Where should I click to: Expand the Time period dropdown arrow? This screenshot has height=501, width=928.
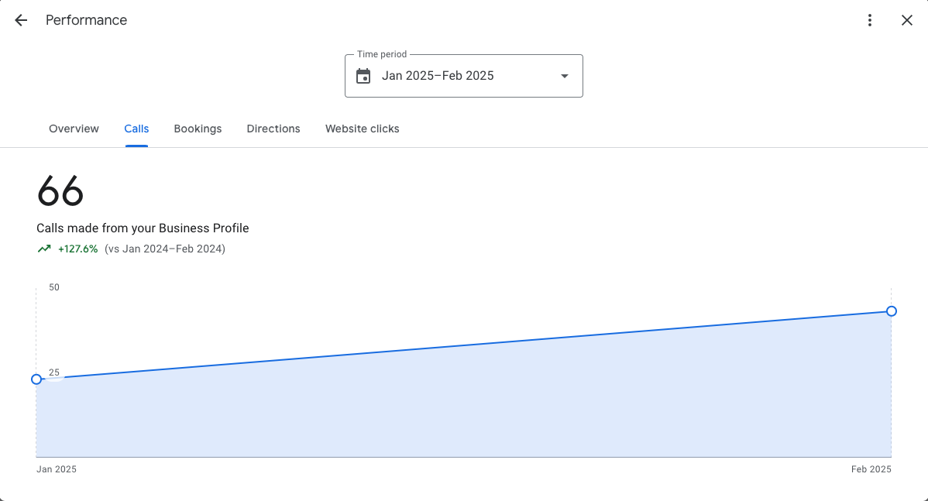point(565,76)
